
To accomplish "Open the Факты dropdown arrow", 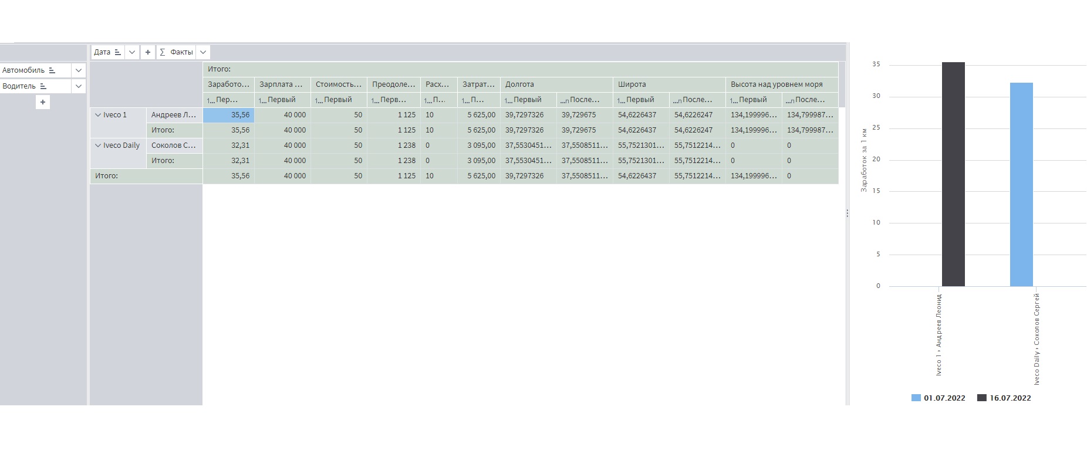I will pos(203,52).
